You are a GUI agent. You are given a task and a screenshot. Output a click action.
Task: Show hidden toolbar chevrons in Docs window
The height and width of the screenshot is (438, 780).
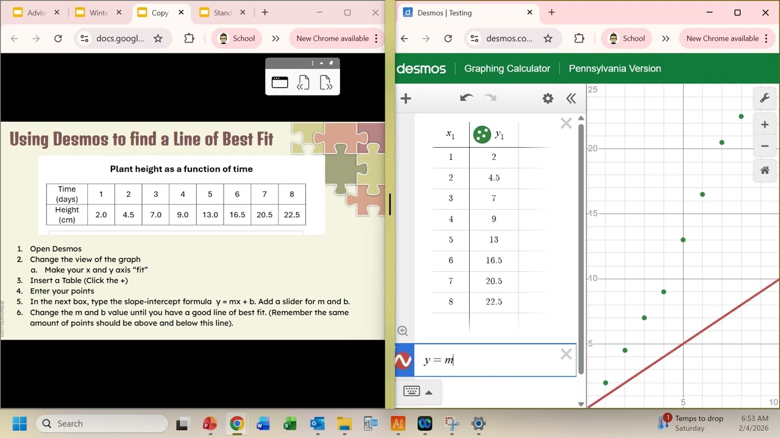tap(275, 38)
